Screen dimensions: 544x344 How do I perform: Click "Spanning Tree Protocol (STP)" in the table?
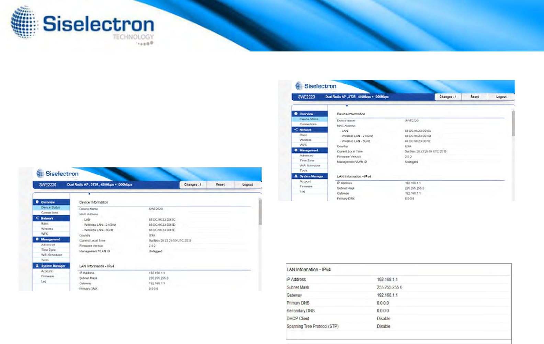click(313, 327)
